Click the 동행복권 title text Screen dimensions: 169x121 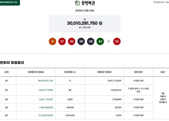point(88,3)
